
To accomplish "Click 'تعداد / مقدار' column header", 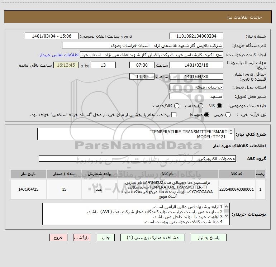I will [x=64, y=174].
